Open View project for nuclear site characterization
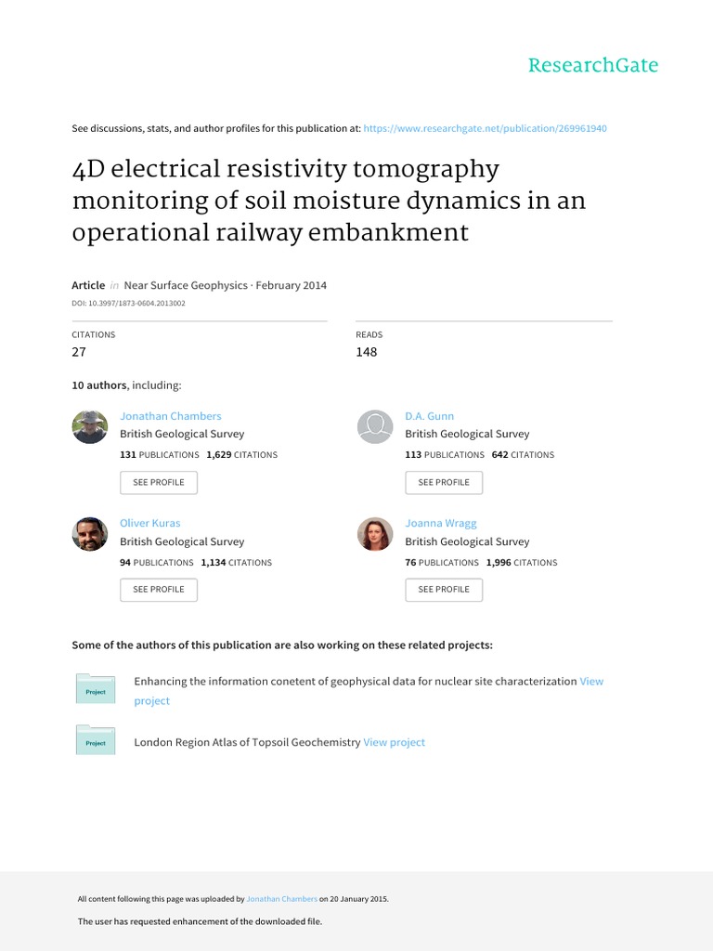Viewport: 713px width, 951px height. coord(591,681)
